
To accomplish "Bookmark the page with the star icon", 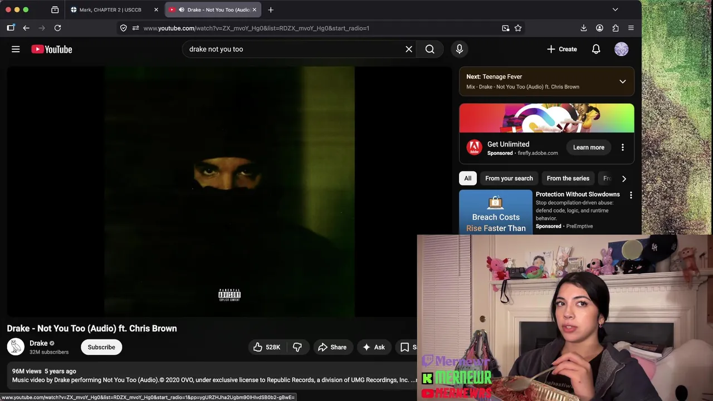I will coord(518,28).
